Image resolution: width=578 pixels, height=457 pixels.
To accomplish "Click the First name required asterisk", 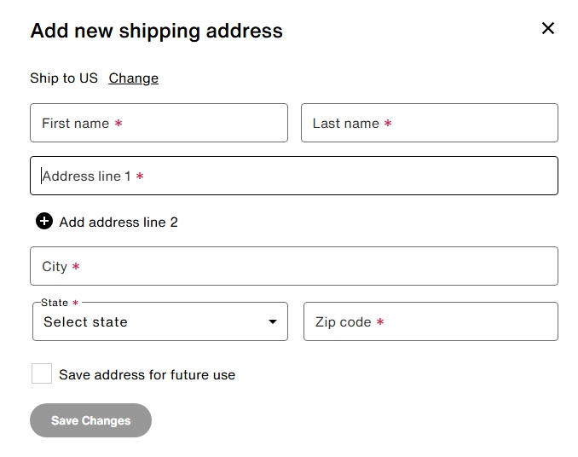I will [x=118, y=124].
